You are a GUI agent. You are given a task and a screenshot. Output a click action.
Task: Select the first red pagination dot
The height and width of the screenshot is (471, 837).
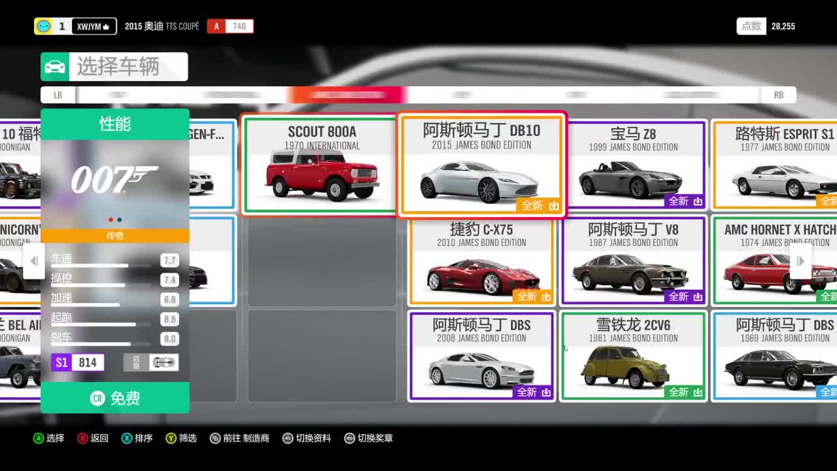tap(111, 220)
